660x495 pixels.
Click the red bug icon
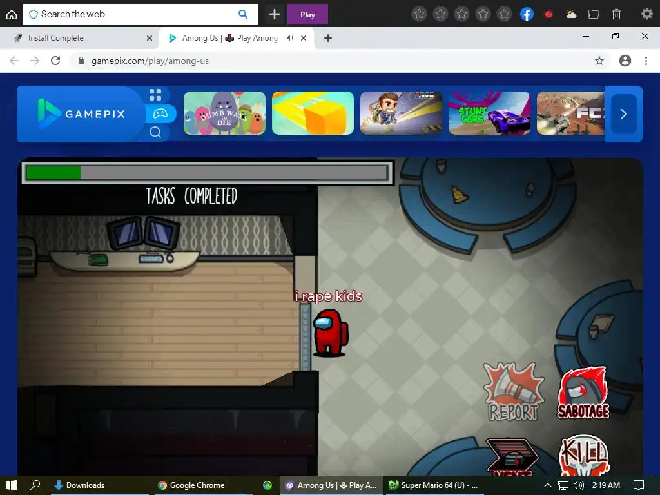[548, 15]
